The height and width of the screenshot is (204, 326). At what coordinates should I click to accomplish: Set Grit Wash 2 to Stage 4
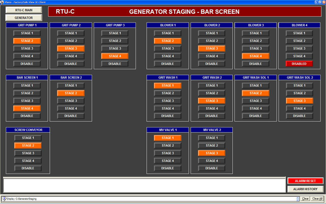[211, 108]
